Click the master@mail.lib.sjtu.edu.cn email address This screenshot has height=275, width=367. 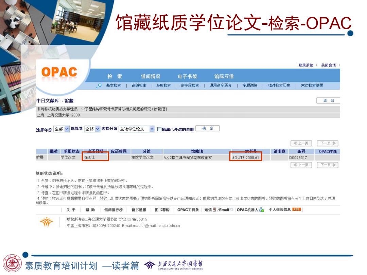pyautogui.click(x=156, y=226)
